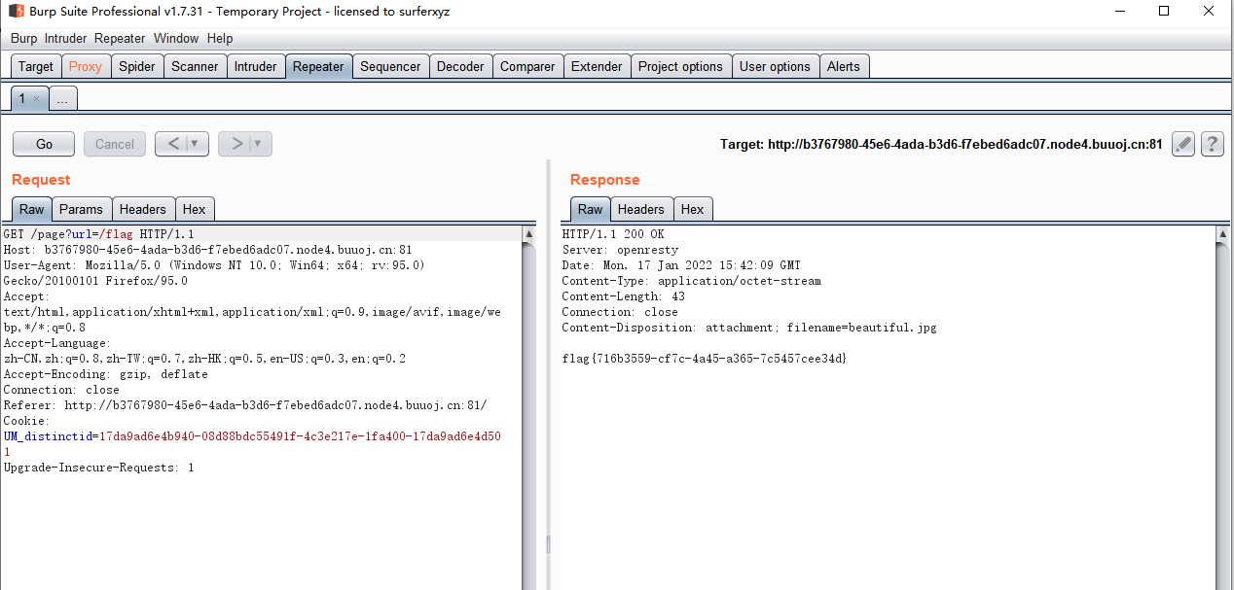Open the Window menu
Viewport: 1234px width, 590px height.
coord(176,39)
